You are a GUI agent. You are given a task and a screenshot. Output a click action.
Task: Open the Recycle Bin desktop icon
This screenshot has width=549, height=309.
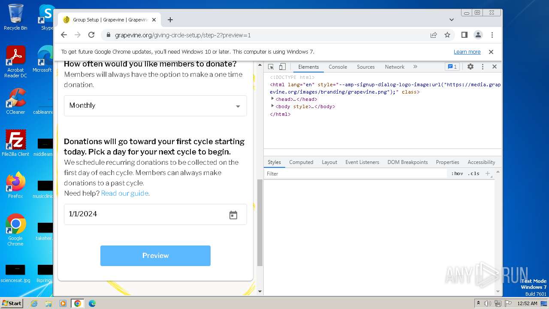point(15,17)
